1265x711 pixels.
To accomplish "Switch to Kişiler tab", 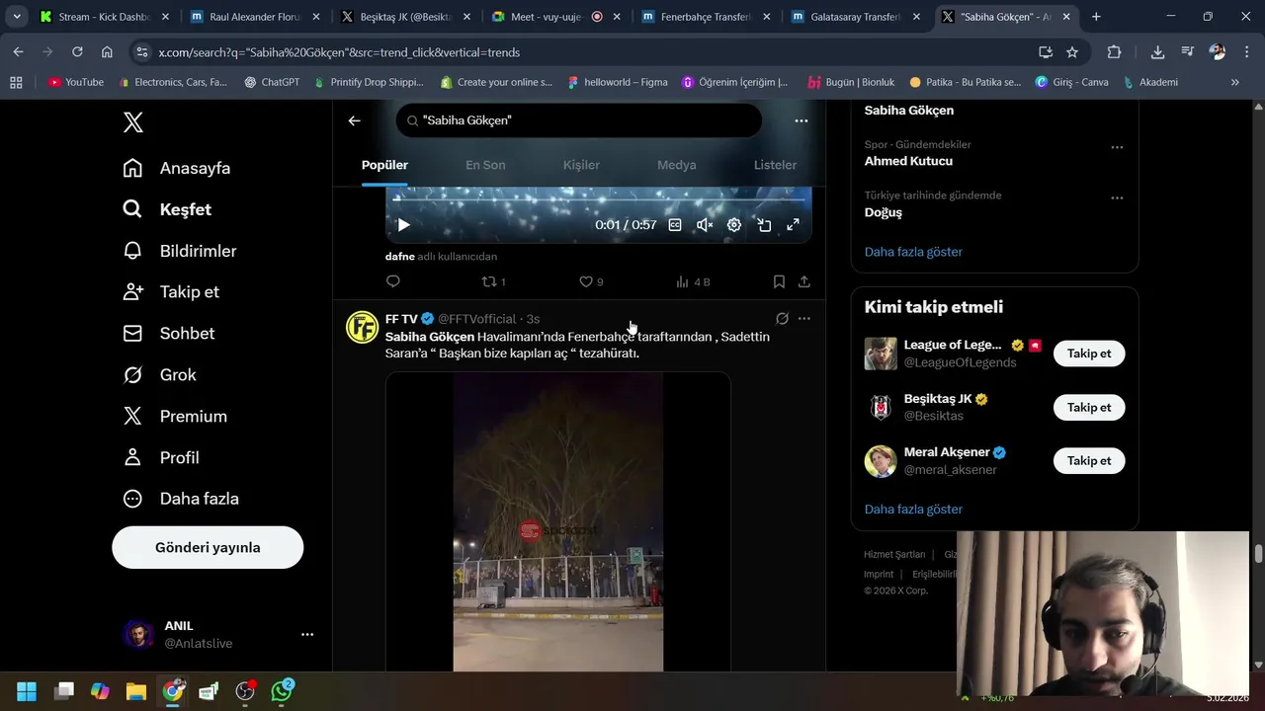I will pos(581,165).
